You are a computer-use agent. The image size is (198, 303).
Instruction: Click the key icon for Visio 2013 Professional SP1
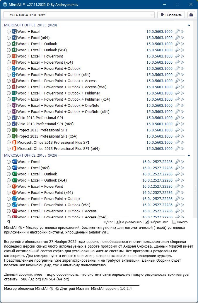coord(177,118)
